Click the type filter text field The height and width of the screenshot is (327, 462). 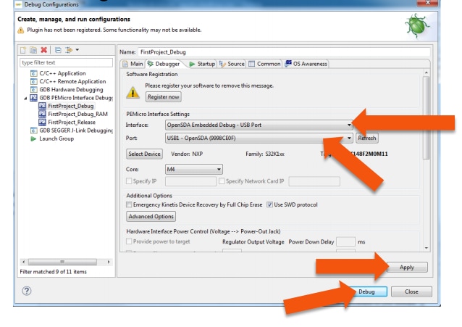pyautogui.click(x=65, y=62)
